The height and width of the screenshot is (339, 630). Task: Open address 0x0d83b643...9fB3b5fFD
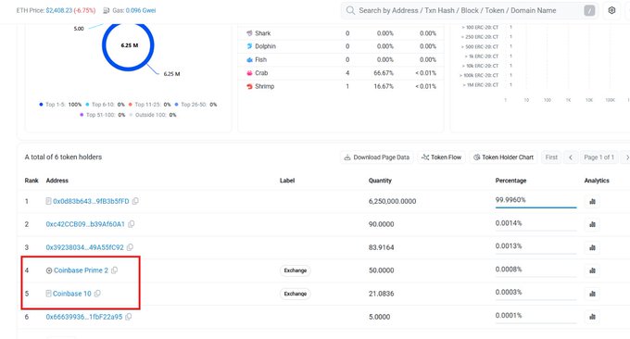[91, 201]
